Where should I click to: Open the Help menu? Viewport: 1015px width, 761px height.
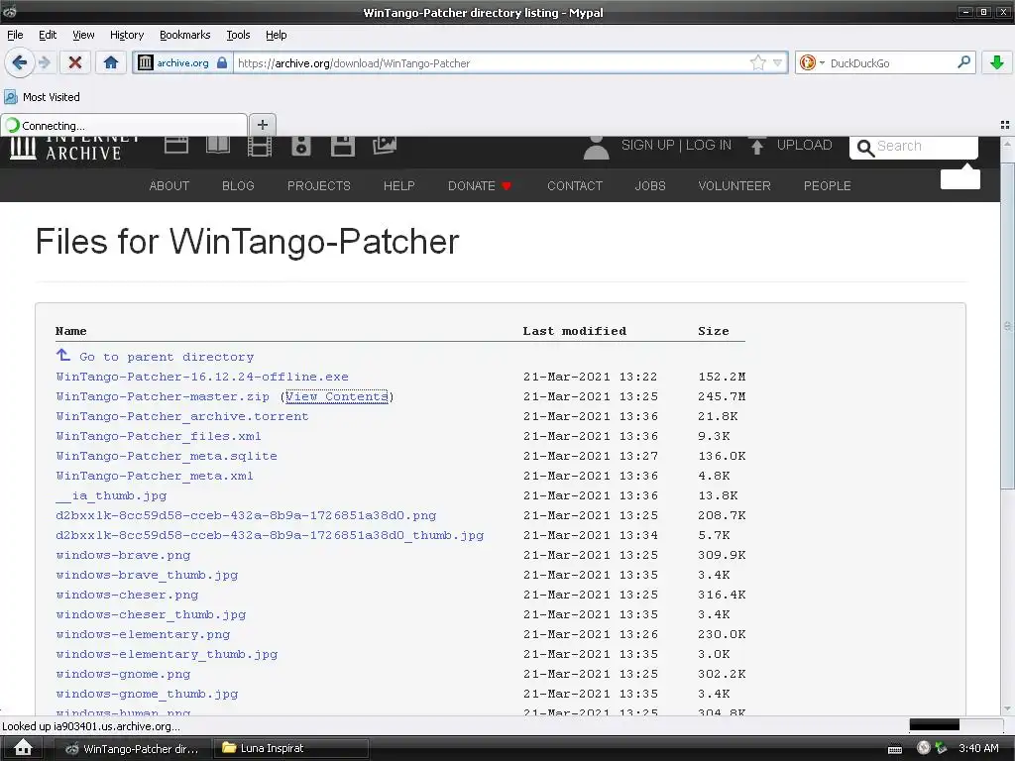pyautogui.click(x=276, y=35)
